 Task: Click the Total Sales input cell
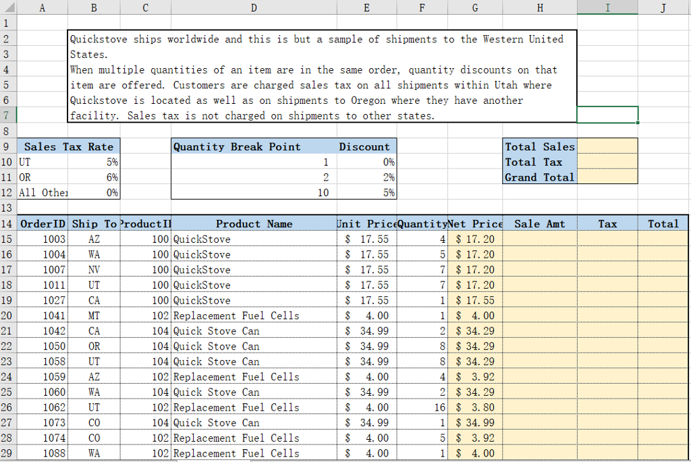606,146
